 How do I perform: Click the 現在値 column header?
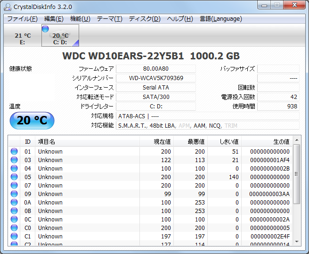point(157,141)
